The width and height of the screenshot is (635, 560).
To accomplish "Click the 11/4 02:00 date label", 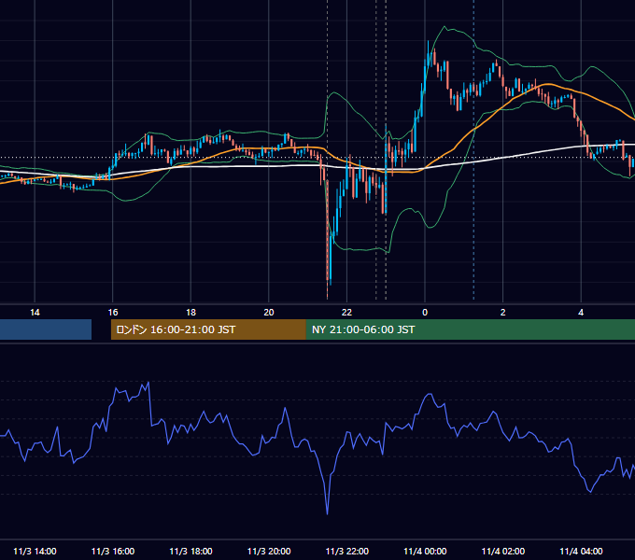I will coord(503,551).
